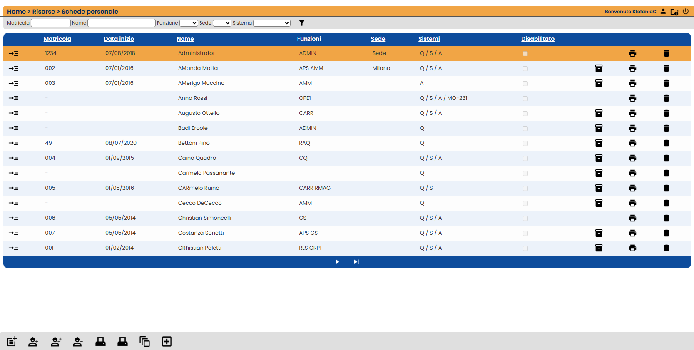Open the Funzione dropdown filter
This screenshot has height=350, width=694.
(189, 23)
